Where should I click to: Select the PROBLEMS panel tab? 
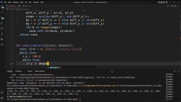click(18, 71)
